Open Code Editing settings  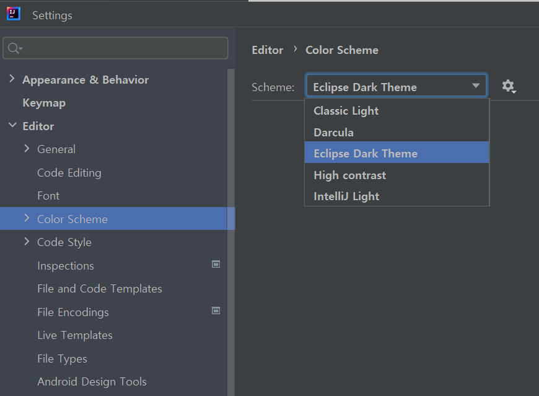(x=69, y=173)
